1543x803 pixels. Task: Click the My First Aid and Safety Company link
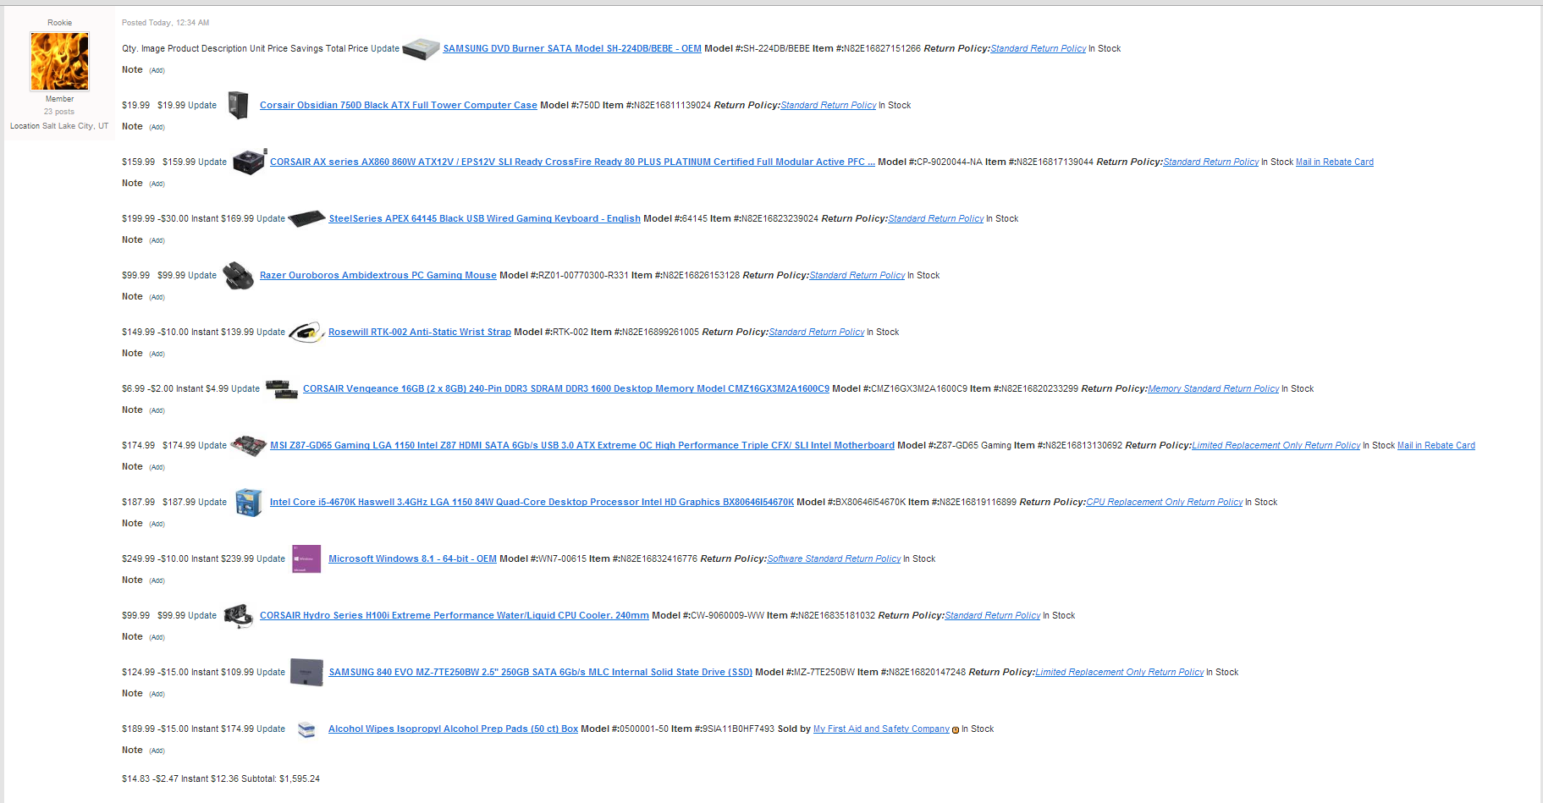point(881,729)
